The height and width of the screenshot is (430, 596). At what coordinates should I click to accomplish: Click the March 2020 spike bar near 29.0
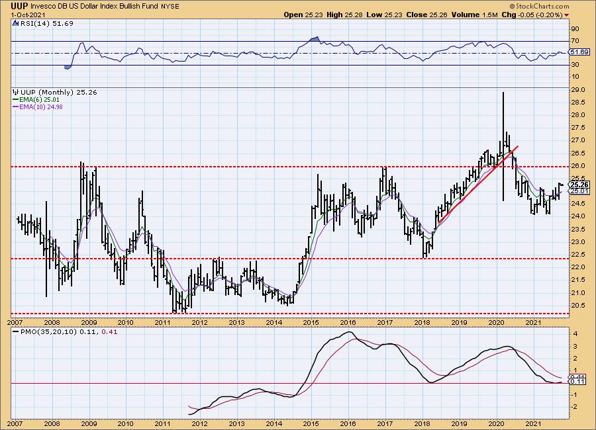pyautogui.click(x=503, y=146)
